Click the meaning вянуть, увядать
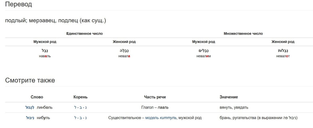The image size is (313, 128). tap(234, 107)
